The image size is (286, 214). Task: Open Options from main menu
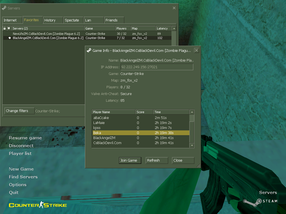tap(18, 185)
